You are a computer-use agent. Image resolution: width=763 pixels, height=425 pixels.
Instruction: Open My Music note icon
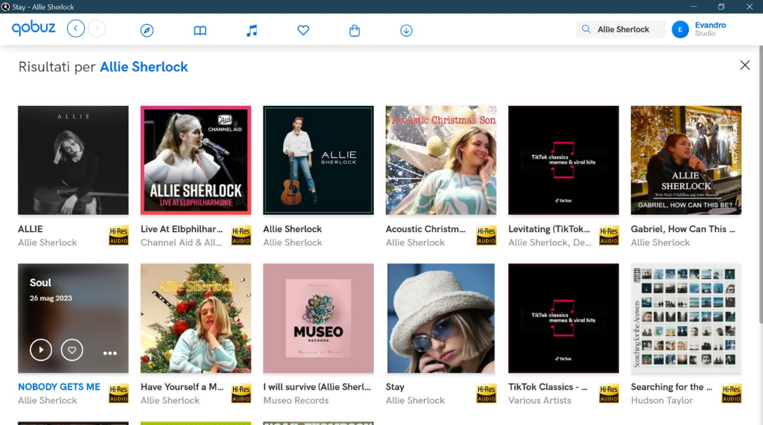click(252, 30)
